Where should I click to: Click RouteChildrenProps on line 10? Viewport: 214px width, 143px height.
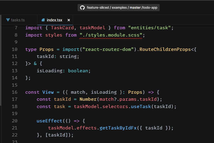coord(165,49)
